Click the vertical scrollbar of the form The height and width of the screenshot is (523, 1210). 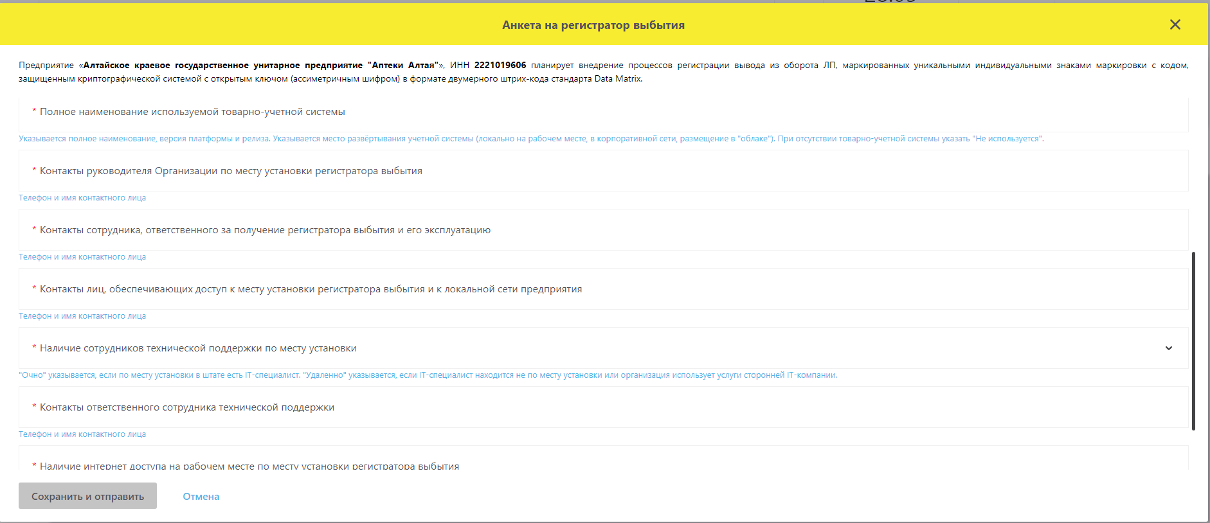click(1193, 341)
